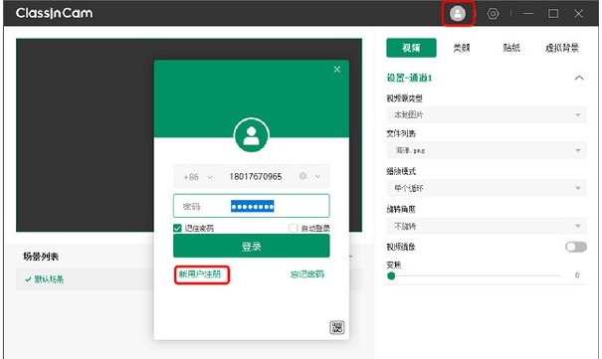Enable the 自动登录 checkbox
Image resolution: width=602 pixels, height=359 pixels.
(x=293, y=228)
